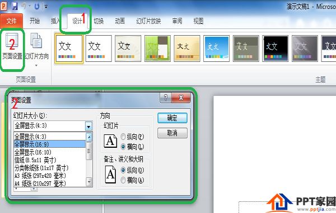Click the 确定 button

(172, 118)
